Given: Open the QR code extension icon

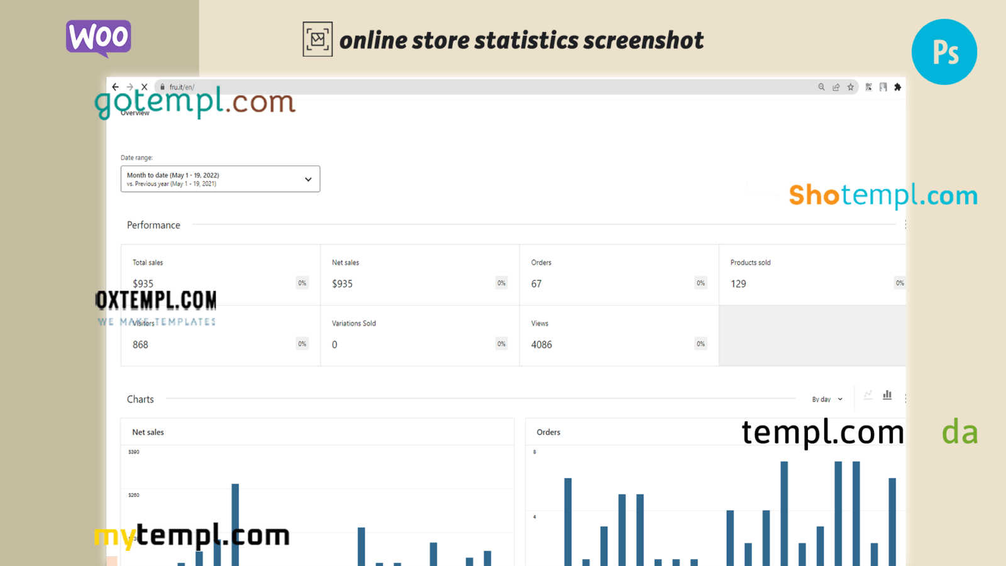Looking at the screenshot, I should coord(868,87).
